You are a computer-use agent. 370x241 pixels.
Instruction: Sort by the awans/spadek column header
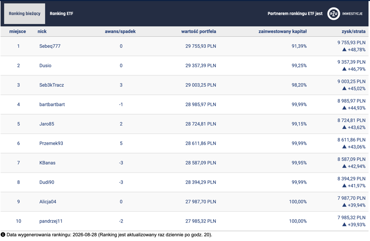tap(120, 31)
